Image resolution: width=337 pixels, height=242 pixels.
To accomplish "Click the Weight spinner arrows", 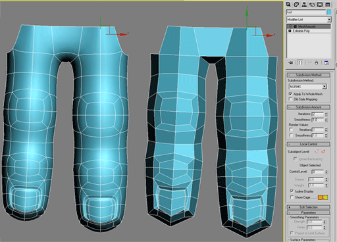I will (326, 185).
